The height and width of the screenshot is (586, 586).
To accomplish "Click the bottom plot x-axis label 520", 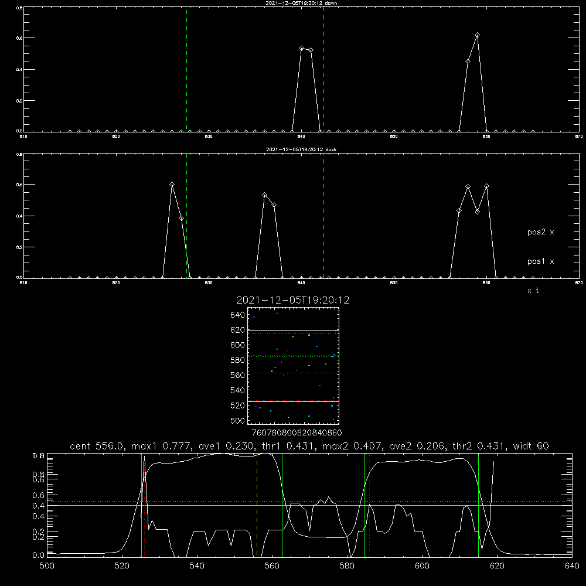I will point(122,566).
